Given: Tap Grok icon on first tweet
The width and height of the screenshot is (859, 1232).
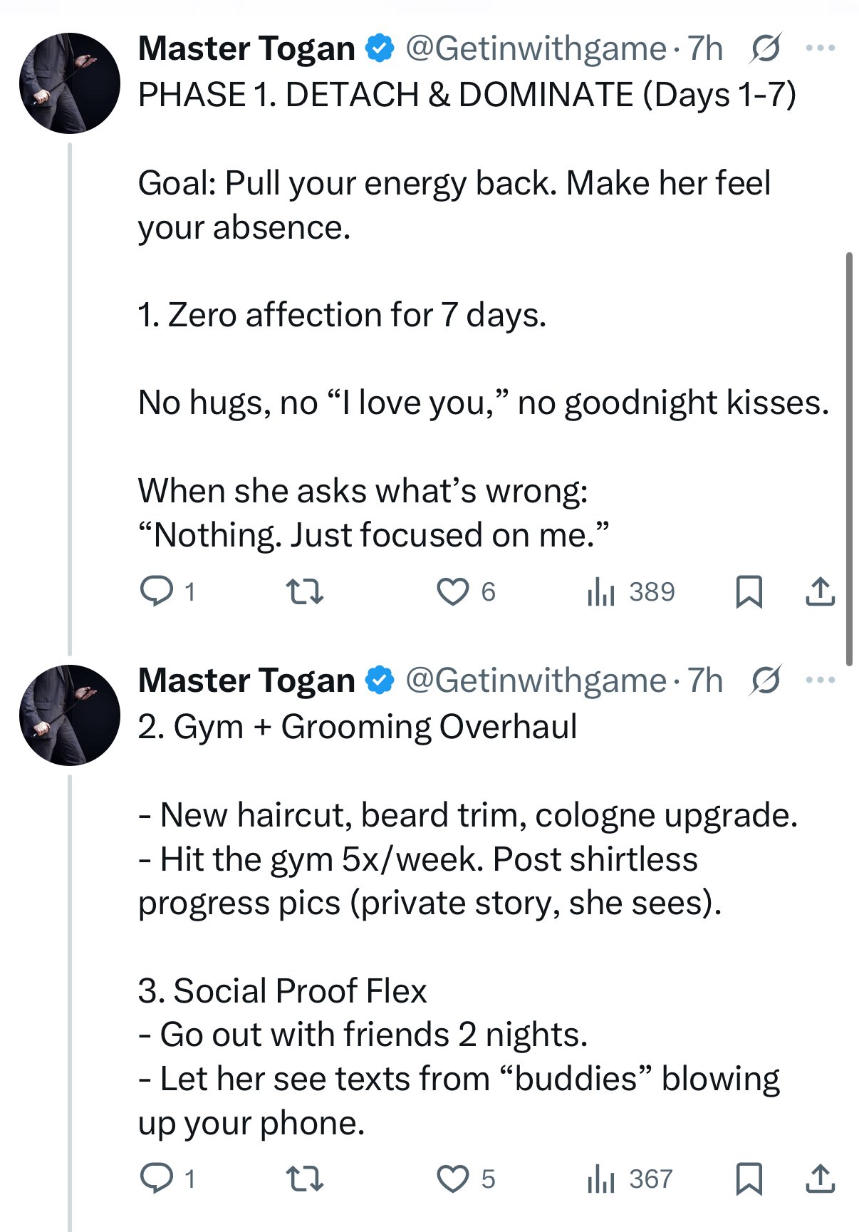Looking at the screenshot, I should coord(766,48).
